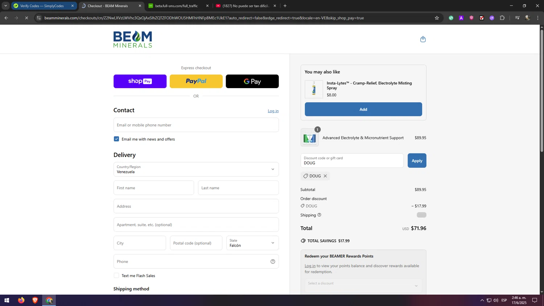This screenshot has width=544, height=306.
Task: Click the Insta-Lytes product thumbnail
Action: coord(314,89)
